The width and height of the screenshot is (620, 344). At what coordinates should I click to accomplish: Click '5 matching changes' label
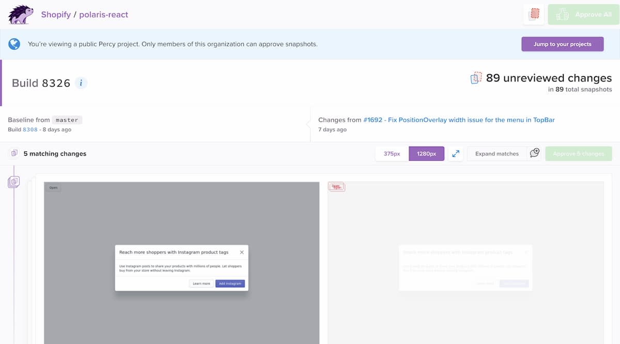point(55,154)
